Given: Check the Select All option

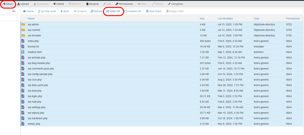Looking at the screenshot, I should 113,11.
